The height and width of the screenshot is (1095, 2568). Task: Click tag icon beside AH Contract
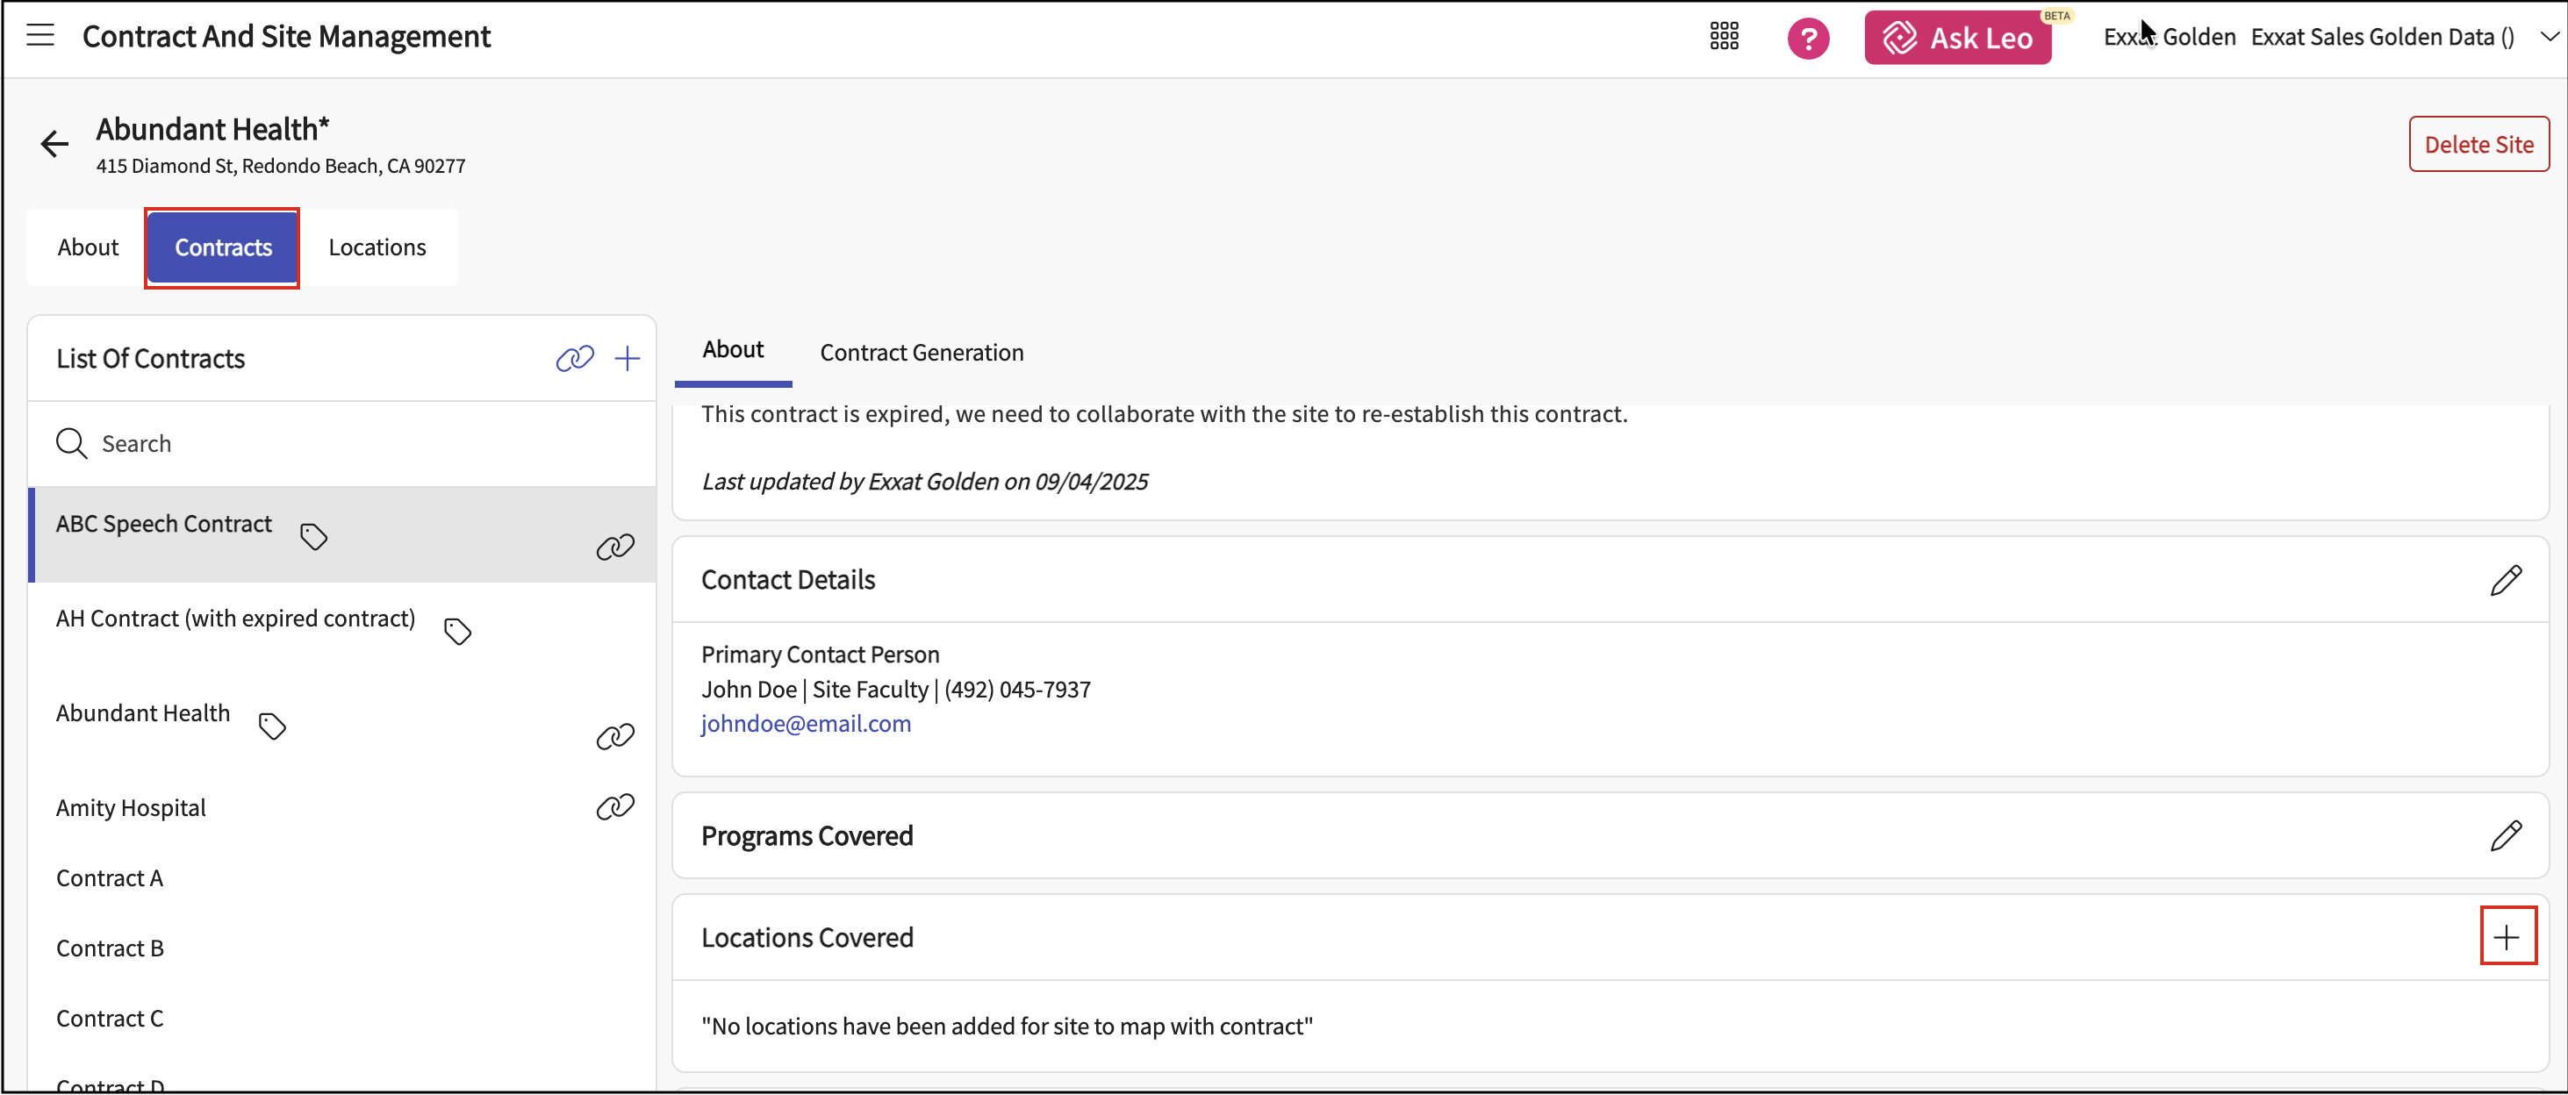tap(457, 632)
